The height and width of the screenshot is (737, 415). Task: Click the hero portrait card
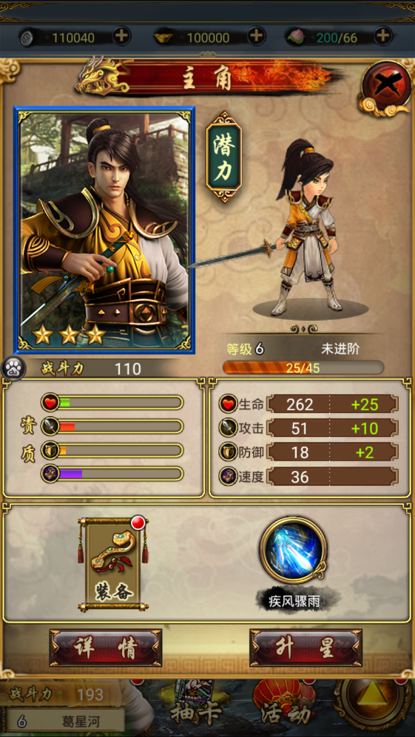104,231
